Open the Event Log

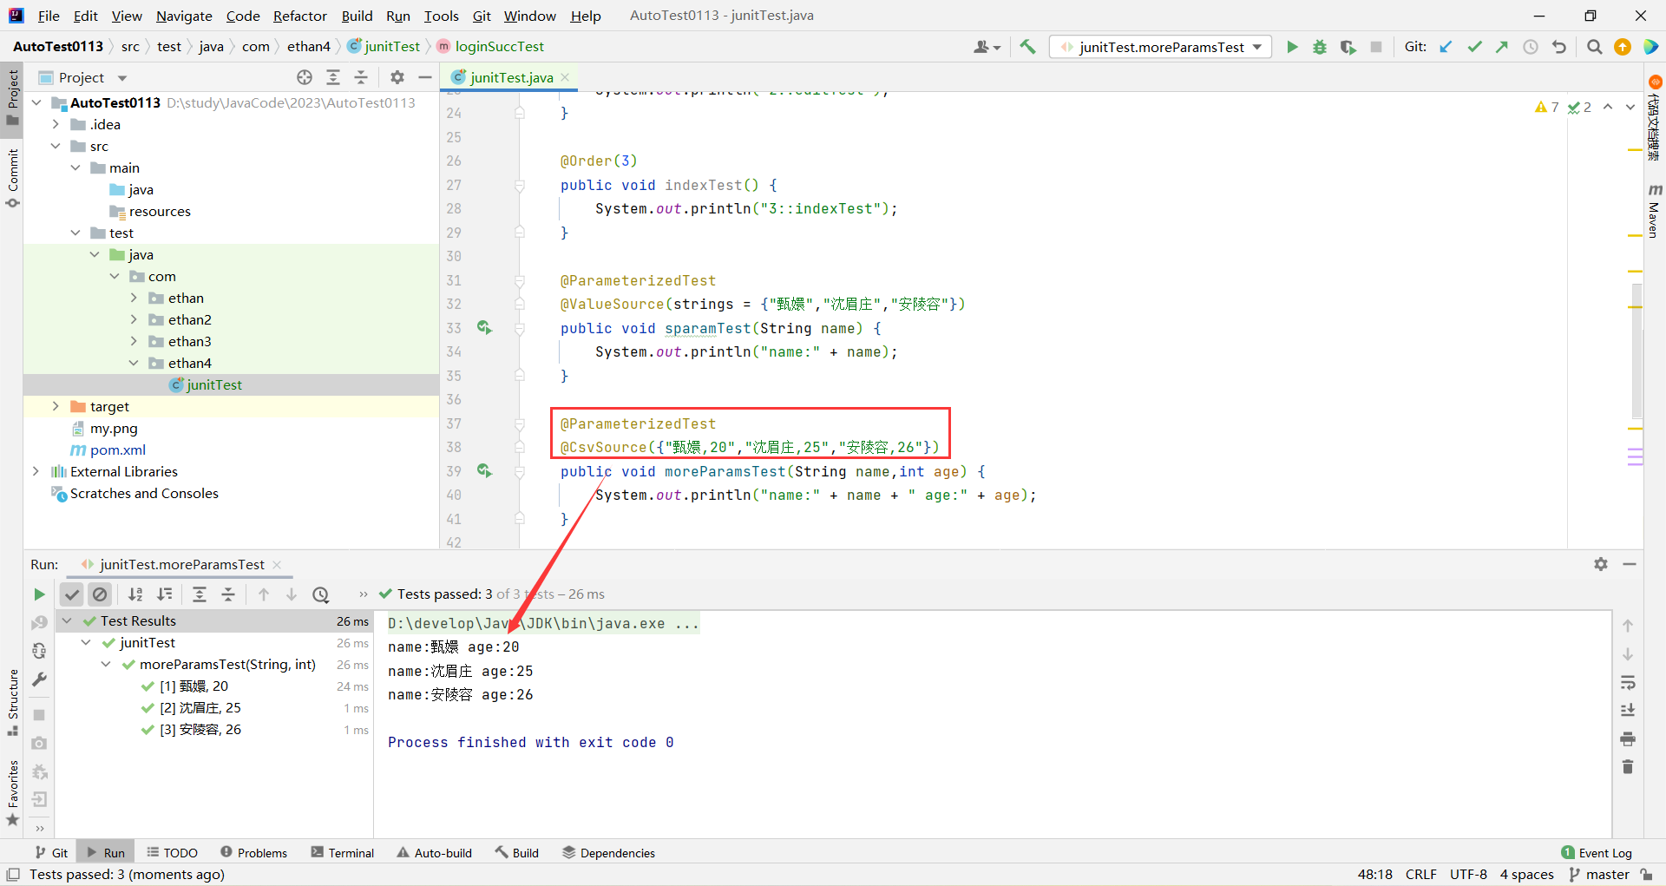(1597, 853)
